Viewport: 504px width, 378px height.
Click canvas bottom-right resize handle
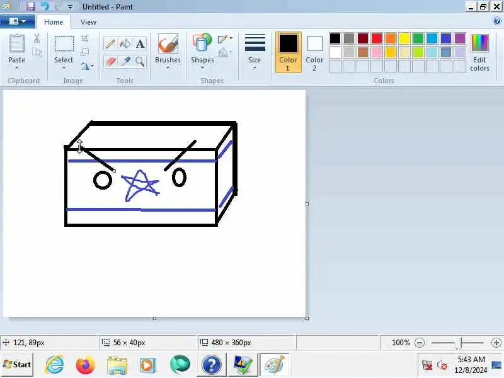point(307,319)
